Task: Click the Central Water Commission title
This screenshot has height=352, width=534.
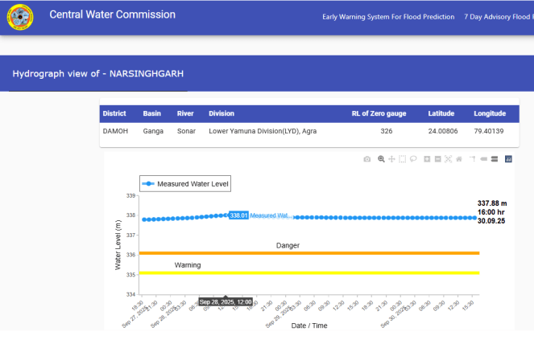Action: click(x=112, y=15)
